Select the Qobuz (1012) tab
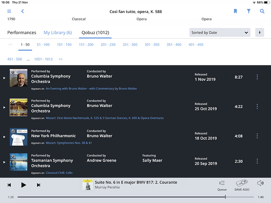 click(x=95, y=32)
